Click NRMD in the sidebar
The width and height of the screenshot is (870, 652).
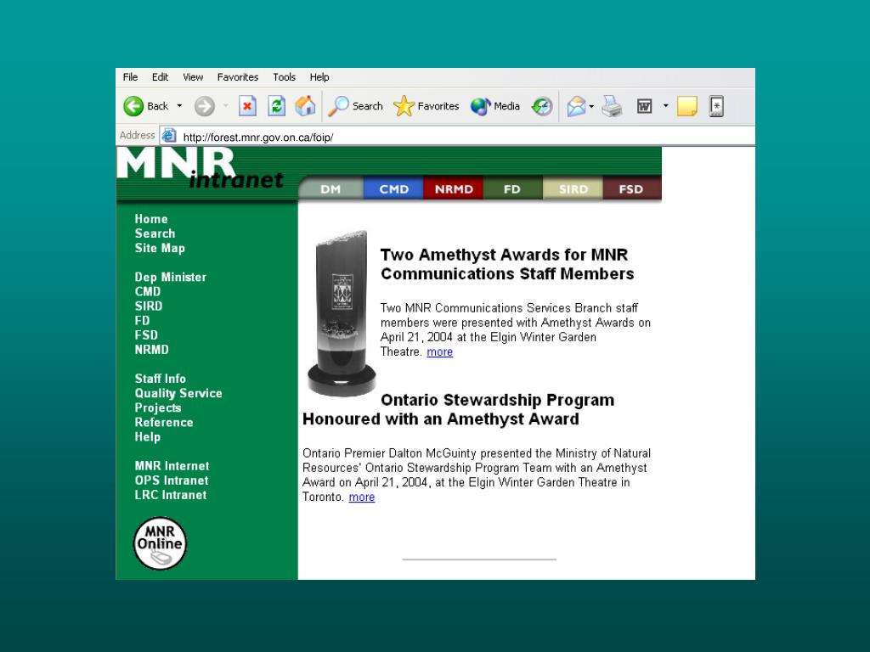151,350
